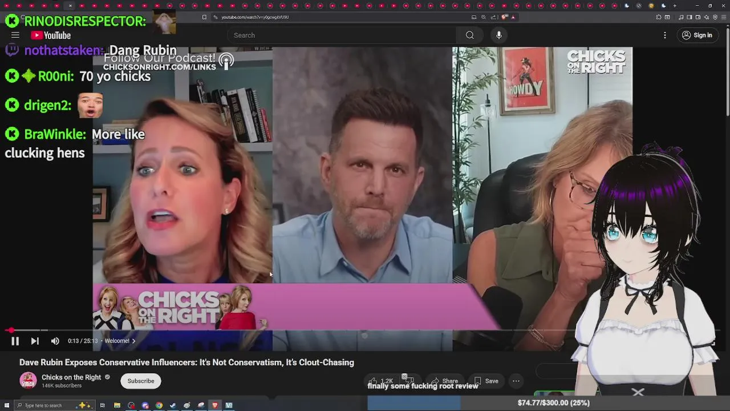Pause the video with the pause button

pyautogui.click(x=15, y=341)
